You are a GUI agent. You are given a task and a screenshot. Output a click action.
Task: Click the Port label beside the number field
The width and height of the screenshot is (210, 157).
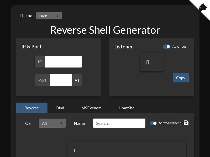click(x=42, y=80)
